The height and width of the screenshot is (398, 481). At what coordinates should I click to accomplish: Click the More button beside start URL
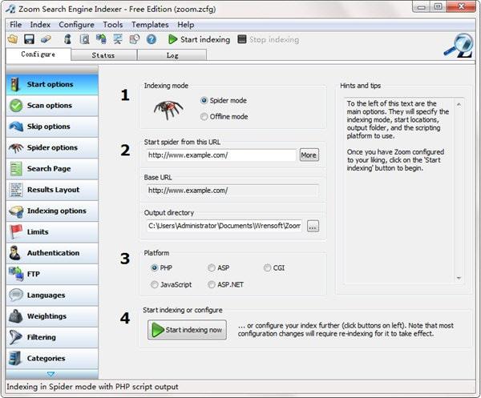coord(309,155)
